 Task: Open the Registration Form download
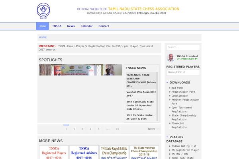point(183,92)
